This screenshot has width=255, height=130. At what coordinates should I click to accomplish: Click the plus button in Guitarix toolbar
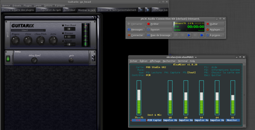tap(147, 10)
